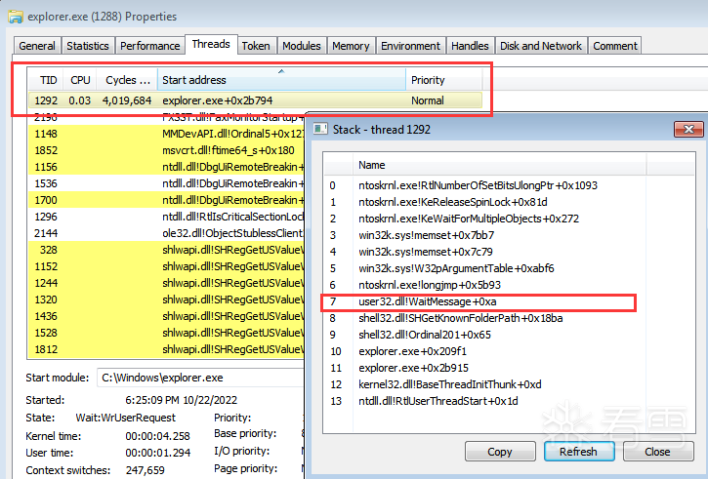Sort threads by Priority column header
708x479 pixels.
444,80
